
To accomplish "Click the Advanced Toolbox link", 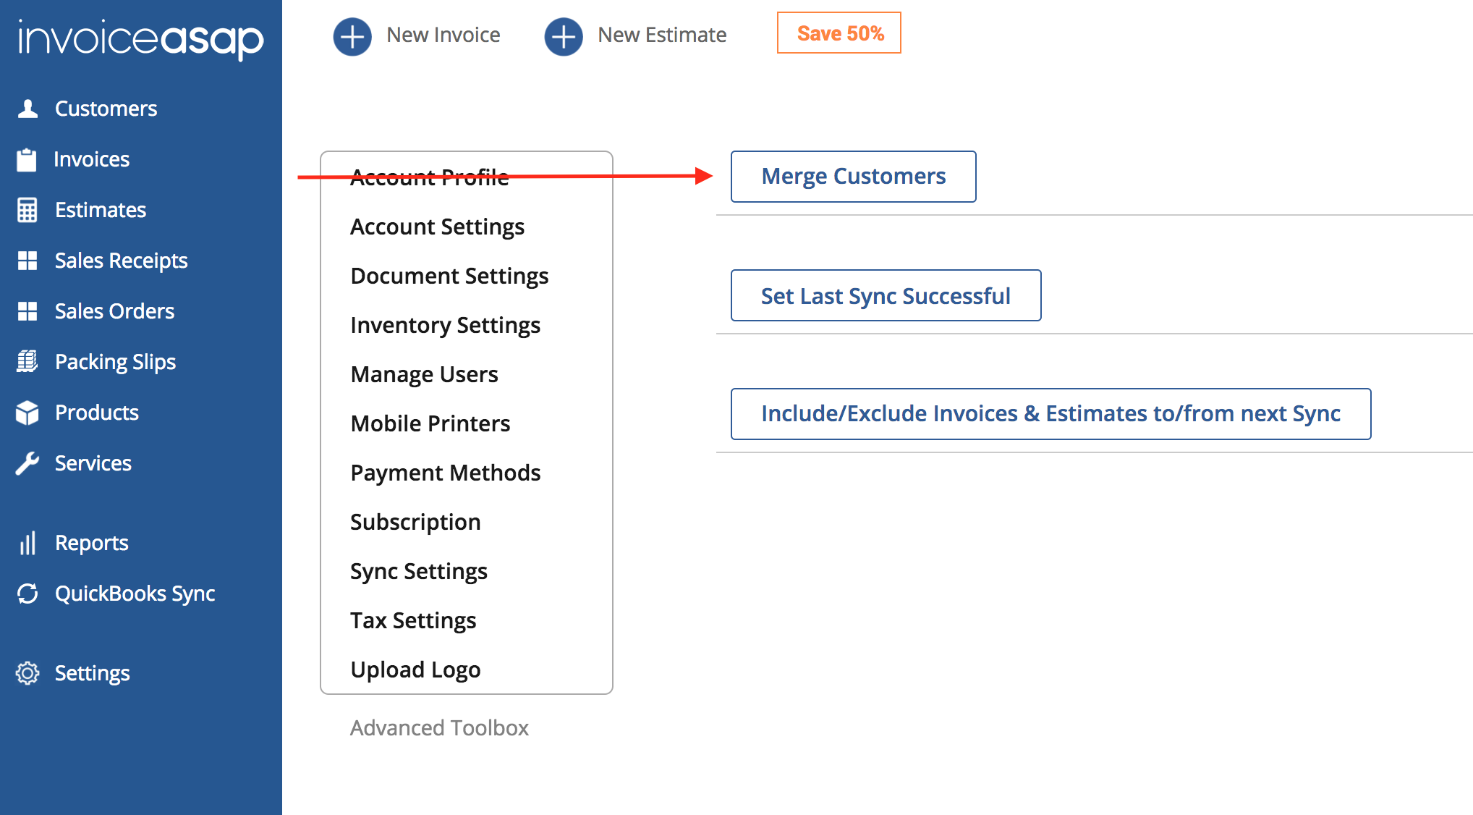I will click(439, 727).
